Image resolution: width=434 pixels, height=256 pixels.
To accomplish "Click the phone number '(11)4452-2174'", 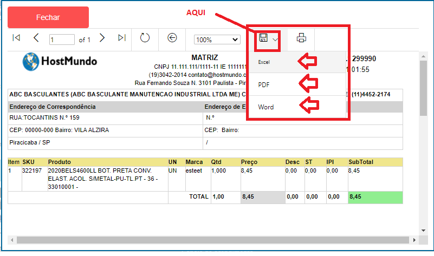I will [x=371, y=94].
